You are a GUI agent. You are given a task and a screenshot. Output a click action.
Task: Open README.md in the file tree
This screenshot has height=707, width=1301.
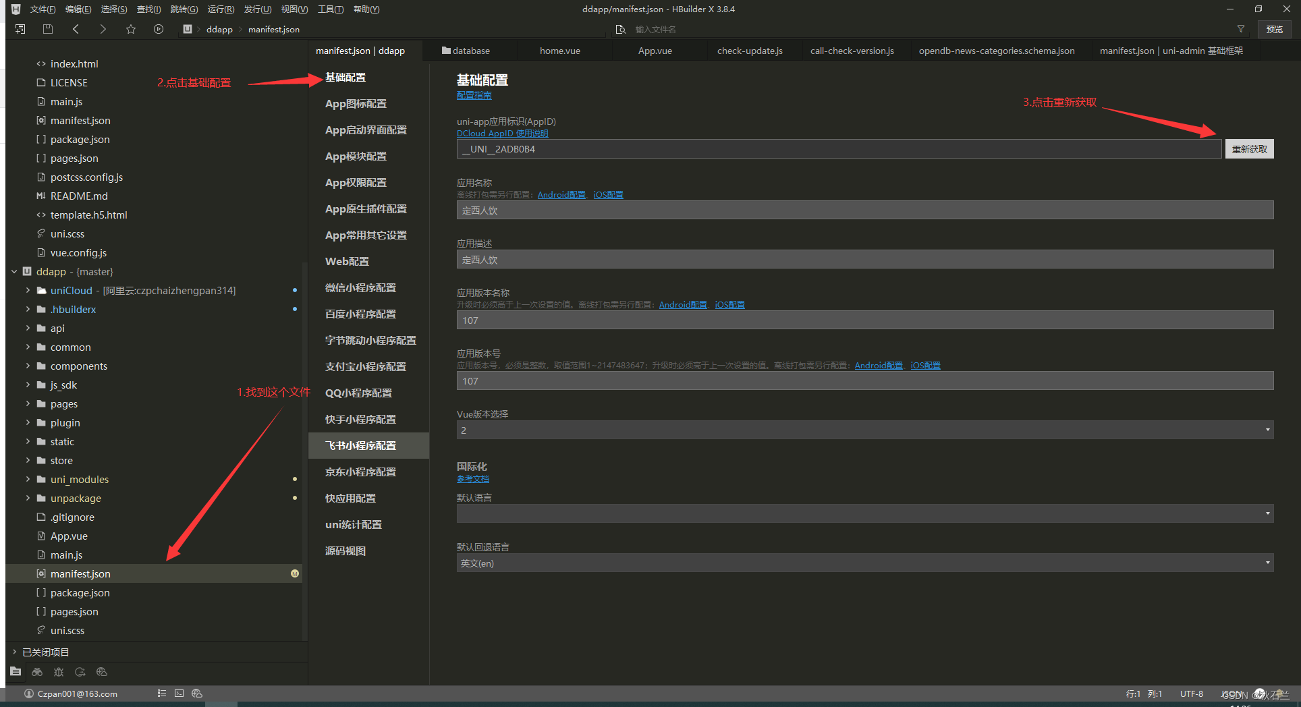[x=79, y=196]
